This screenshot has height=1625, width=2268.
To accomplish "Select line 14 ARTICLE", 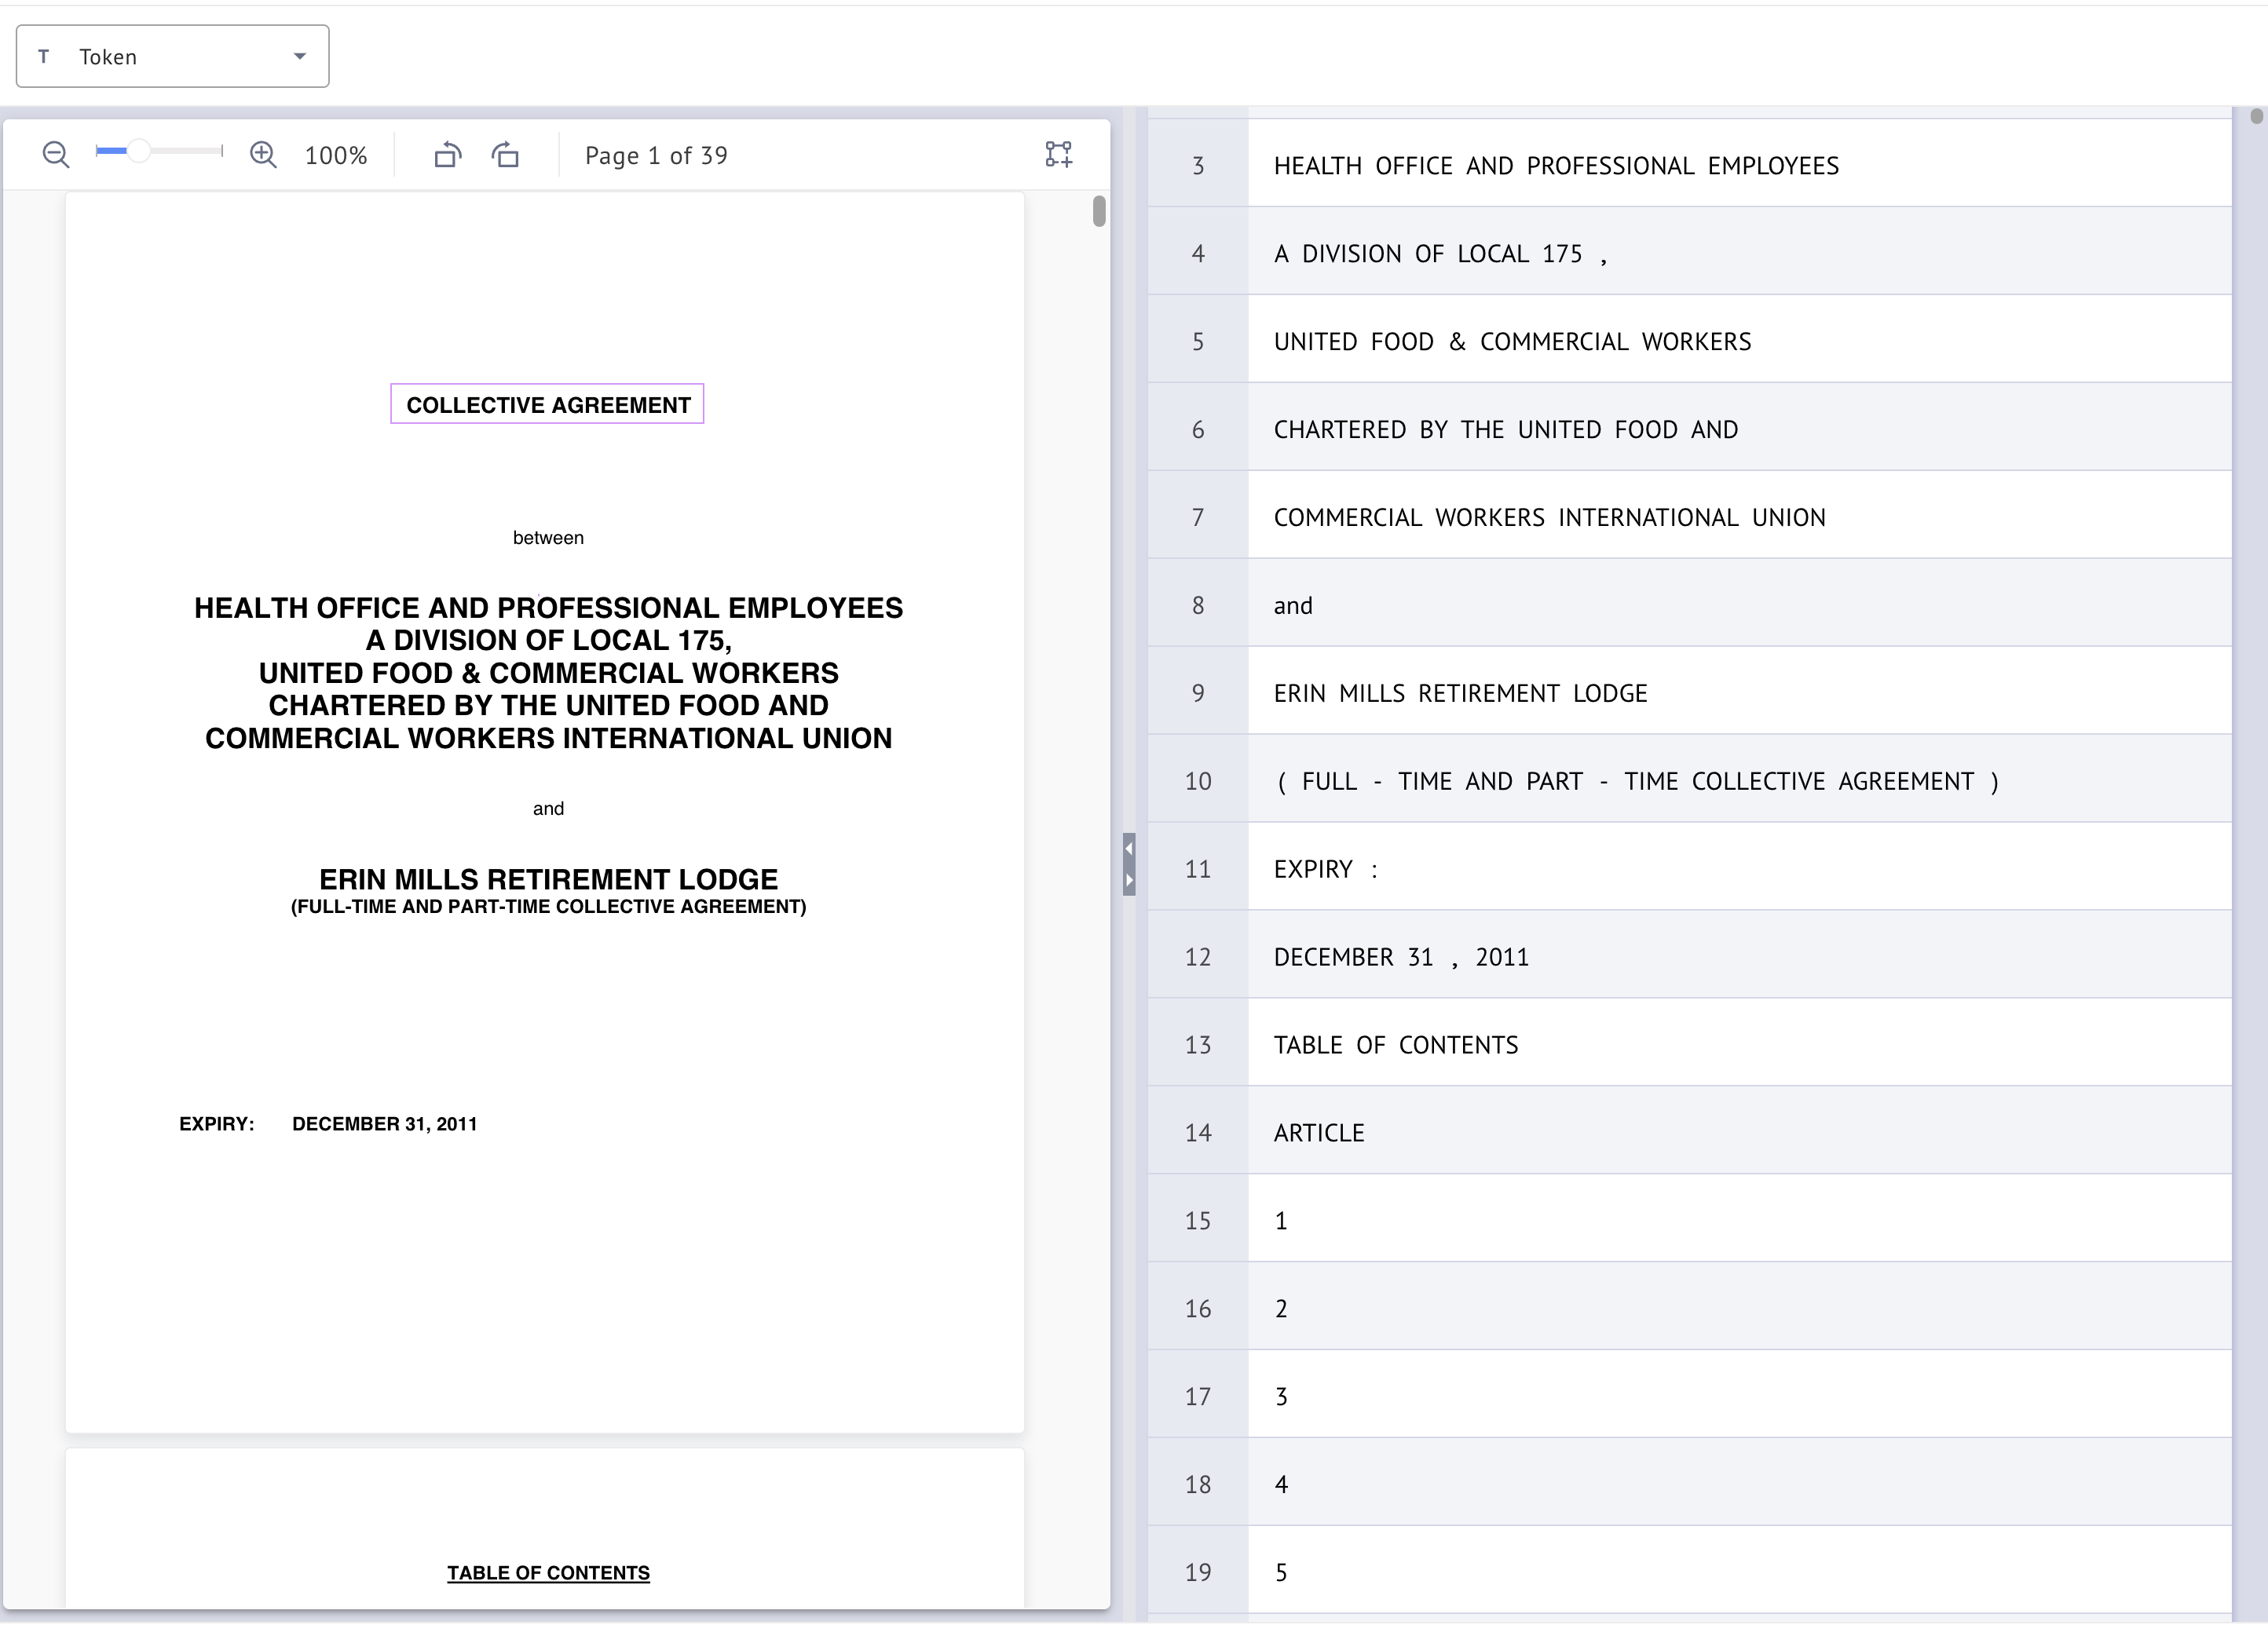I will 1689,1131.
